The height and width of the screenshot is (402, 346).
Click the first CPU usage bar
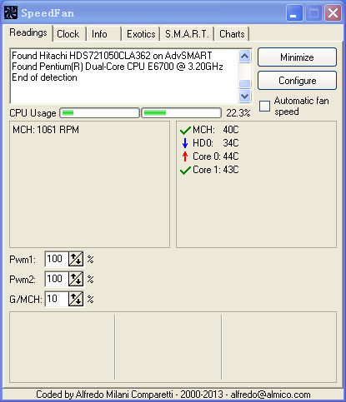[99, 113]
